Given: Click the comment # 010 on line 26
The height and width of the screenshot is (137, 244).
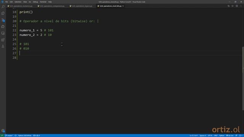Looking at the screenshot, I should point(24,49).
